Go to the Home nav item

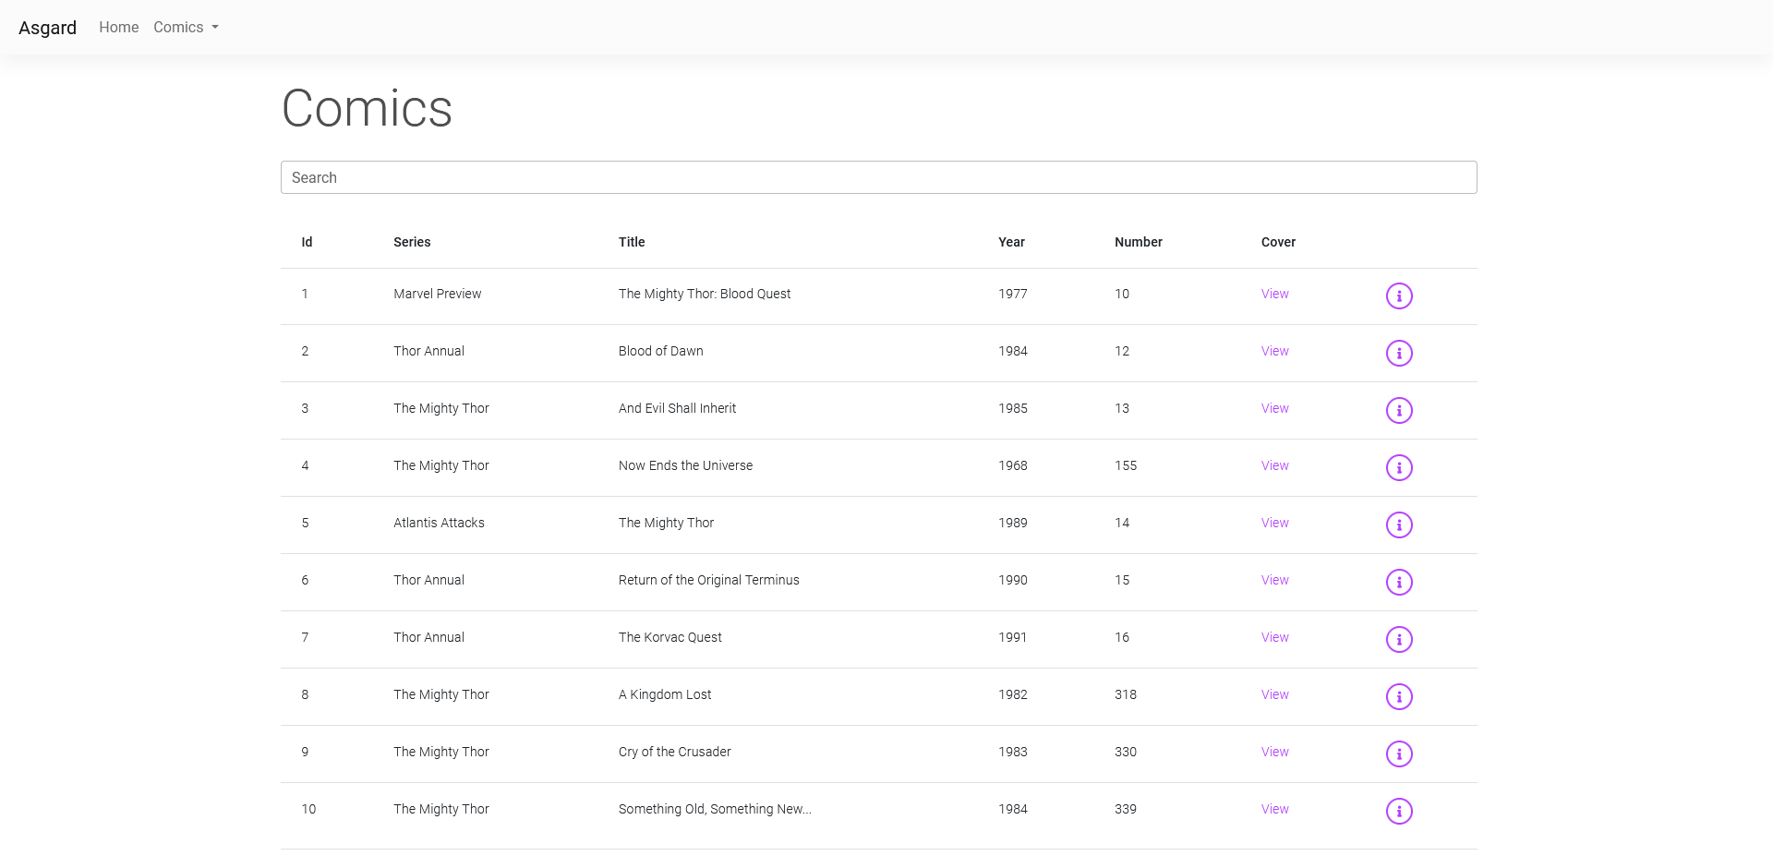(119, 28)
